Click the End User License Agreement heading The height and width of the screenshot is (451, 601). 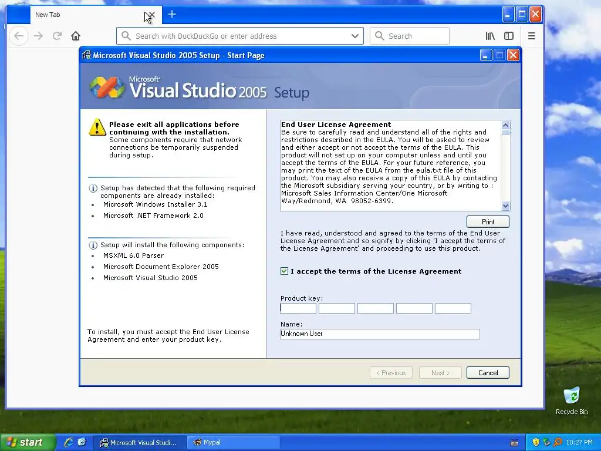click(336, 124)
